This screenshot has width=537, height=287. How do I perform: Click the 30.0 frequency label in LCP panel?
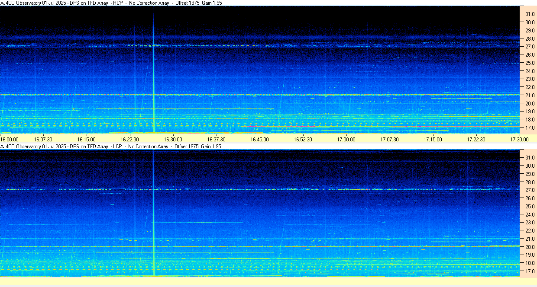click(530, 166)
